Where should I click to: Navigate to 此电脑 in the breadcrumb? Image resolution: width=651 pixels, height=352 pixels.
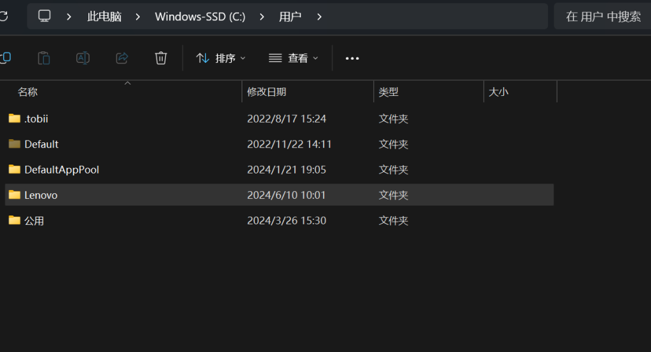click(104, 17)
